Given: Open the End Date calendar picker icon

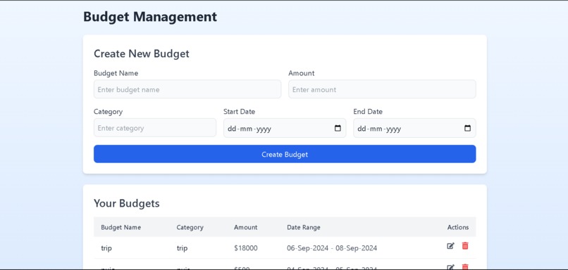Looking at the screenshot, I should (x=467, y=128).
